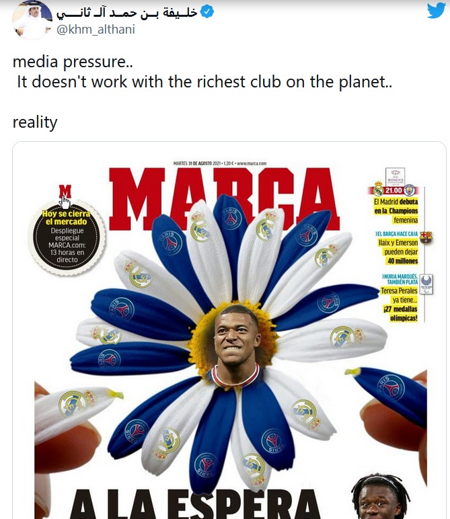Image resolution: width=450 pixels, height=519 pixels.
Task: Click the Women's Champions League logo
Action: pos(395,177)
